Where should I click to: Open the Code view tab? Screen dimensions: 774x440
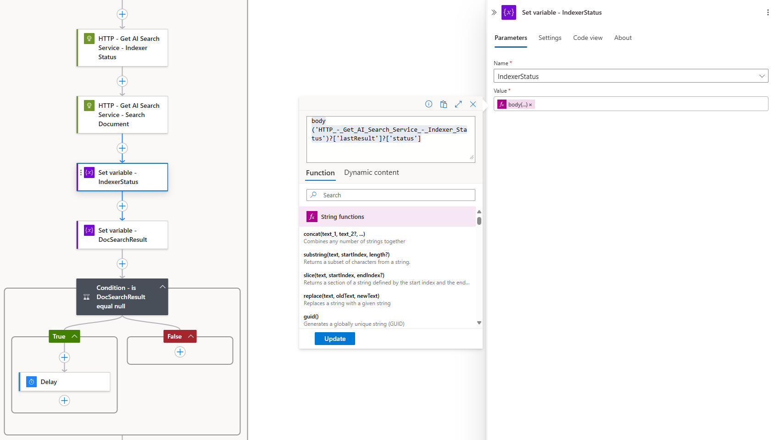tap(588, 38)
